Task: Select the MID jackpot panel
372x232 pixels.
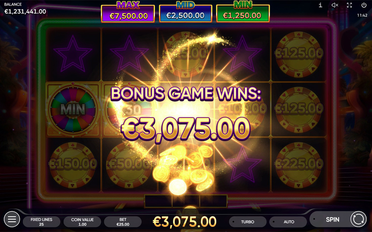Action: click(x=185, y=13)
